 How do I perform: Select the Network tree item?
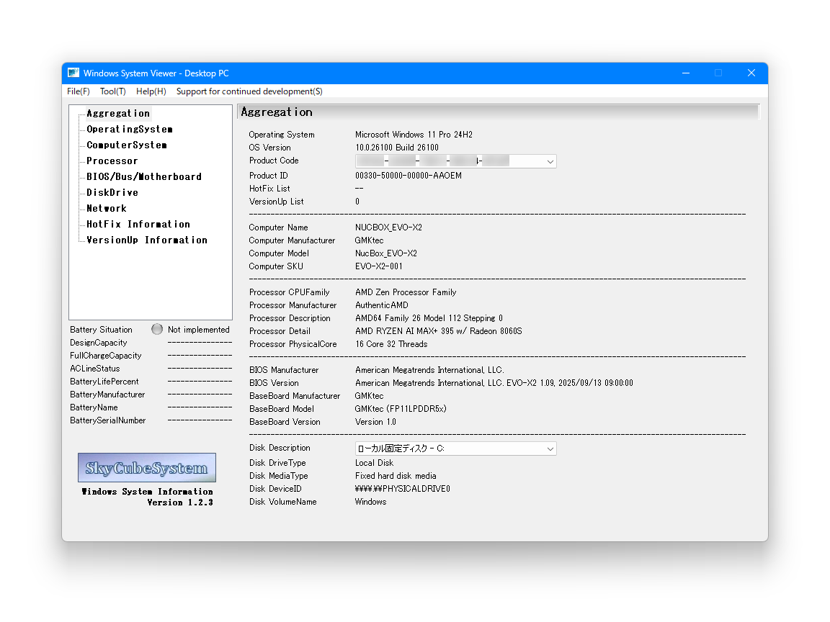[x=106, y=208]
